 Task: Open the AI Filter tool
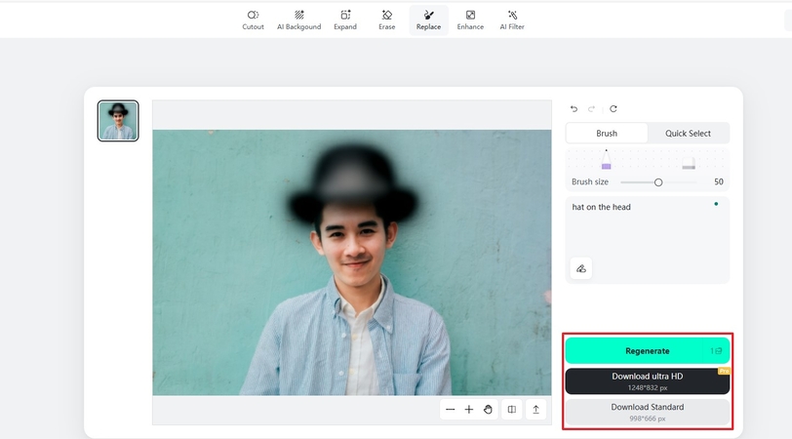click(x=512, y=20)
